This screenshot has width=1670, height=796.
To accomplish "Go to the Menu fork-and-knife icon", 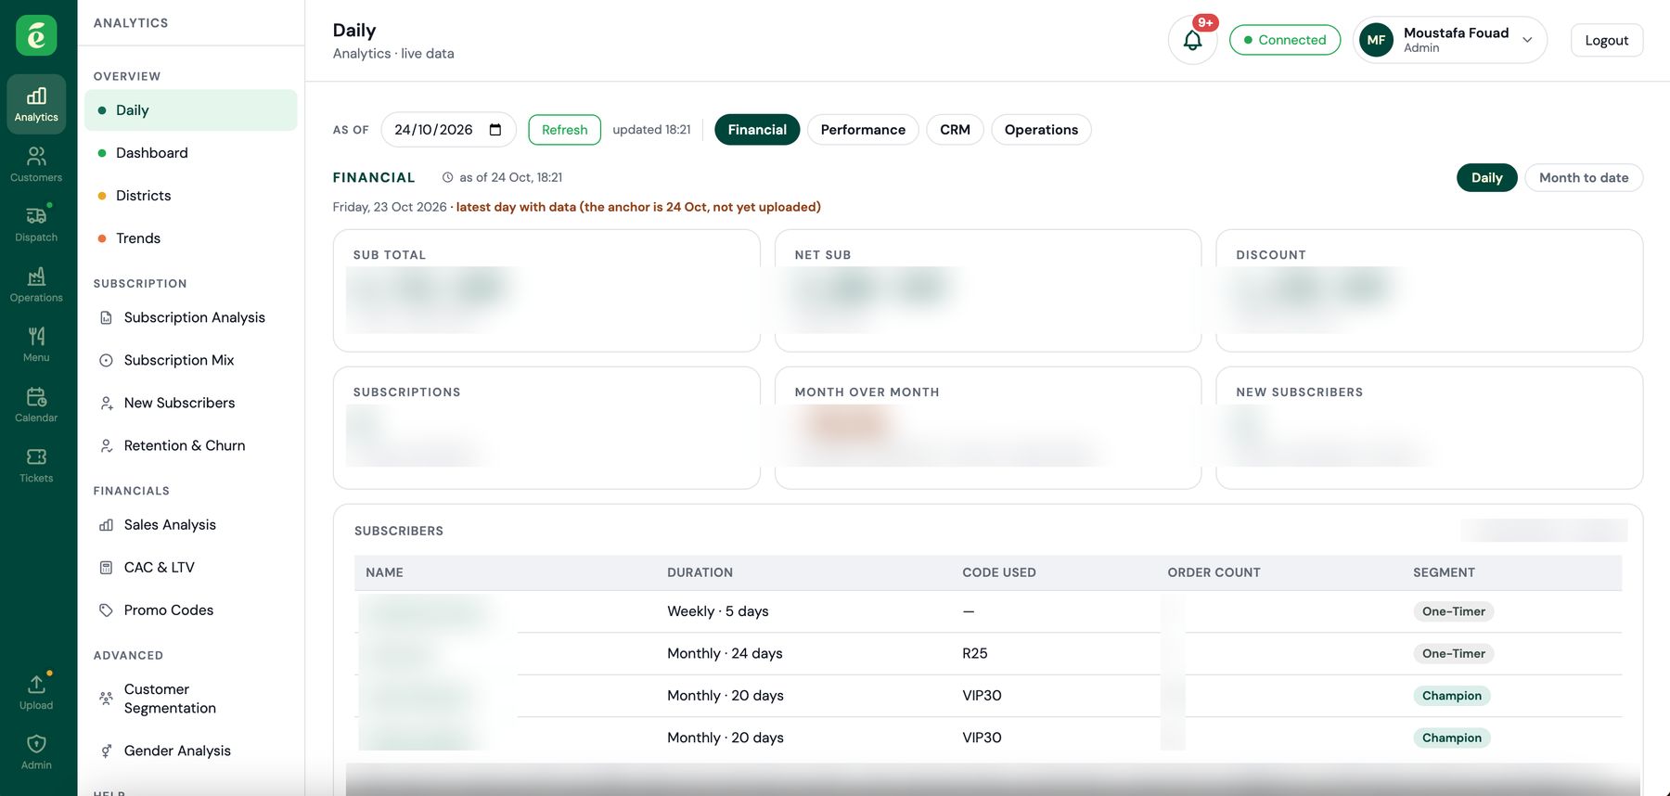I will pyautogui.click(x=36, y=343).
